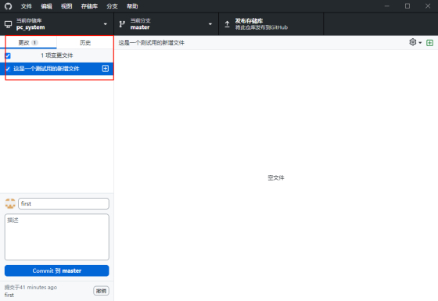Open the 文件 menu
This screenshot has width=438, height=301.
(27, 6)
